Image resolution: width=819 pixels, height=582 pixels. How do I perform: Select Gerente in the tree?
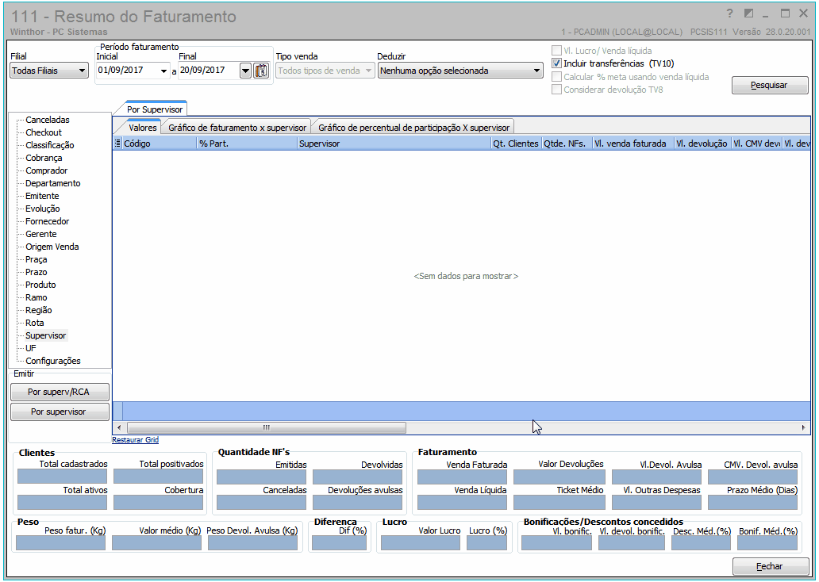coord(40,234)
